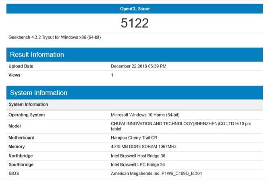
Task: Click the Result Information section header
Action: [135, 55]
